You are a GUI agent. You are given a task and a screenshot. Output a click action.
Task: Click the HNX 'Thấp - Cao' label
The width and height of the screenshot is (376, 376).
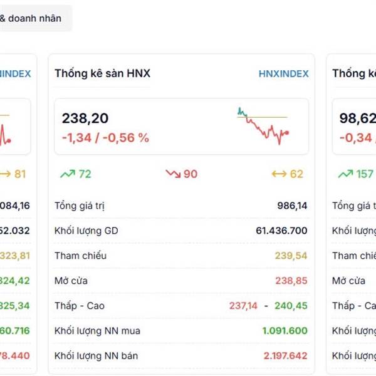pyautogui.click(x=80, y=306)
